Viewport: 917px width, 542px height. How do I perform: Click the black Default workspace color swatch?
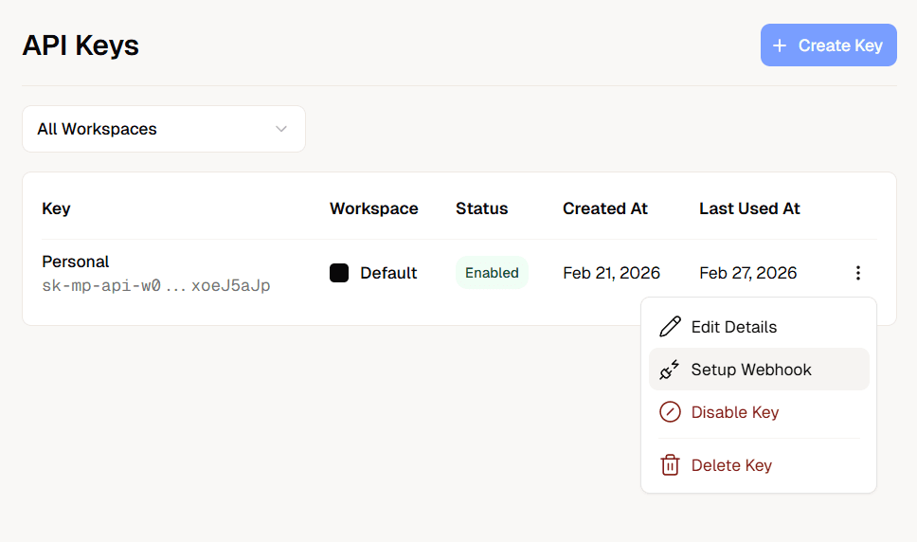coord(339,273)
